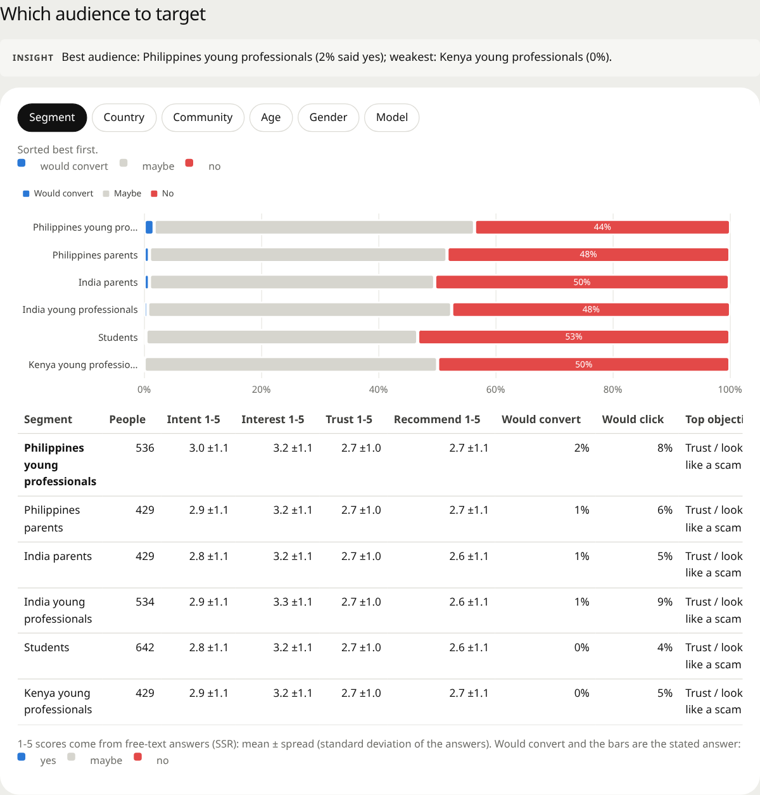The width and height of the screenshot is (760, 795).
Task: Click the 6% would click value
Action: 665,510
